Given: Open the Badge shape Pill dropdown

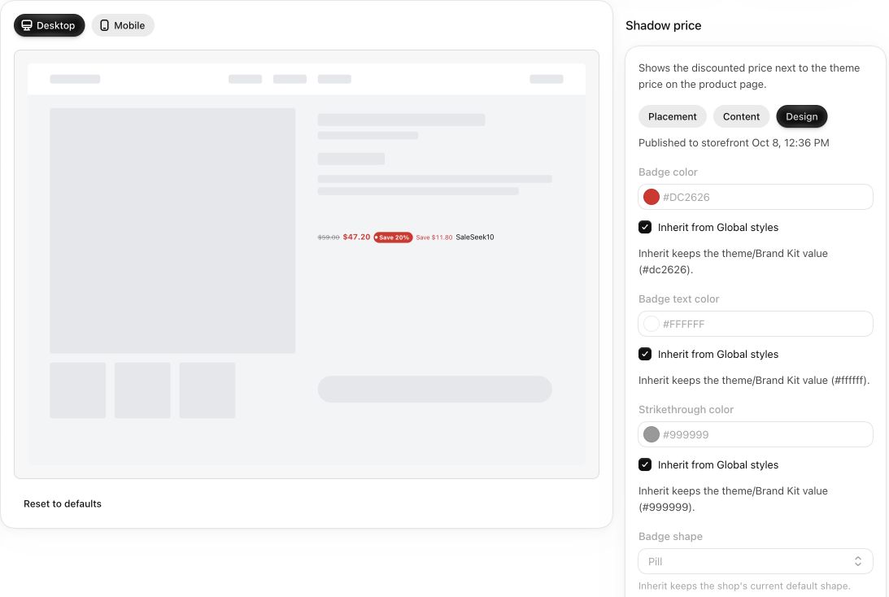Looking at the screenshot, I should (755, 561).
